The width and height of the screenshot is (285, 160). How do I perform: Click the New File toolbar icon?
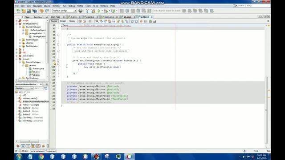click(18, 11)
